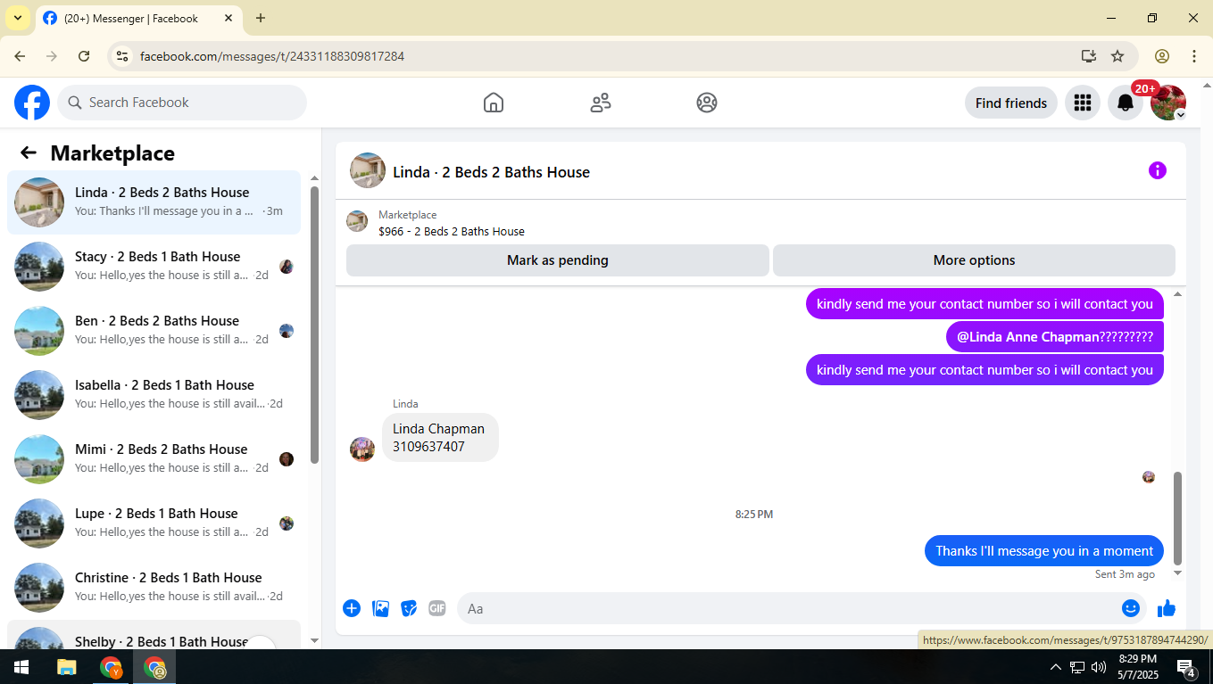Viewport: 1213px width, 684px height.
Task: Go back in browser history
Action: click(20, 56)
